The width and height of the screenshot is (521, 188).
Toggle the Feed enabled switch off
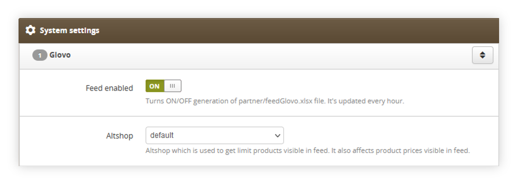click(x=164, y=86)
